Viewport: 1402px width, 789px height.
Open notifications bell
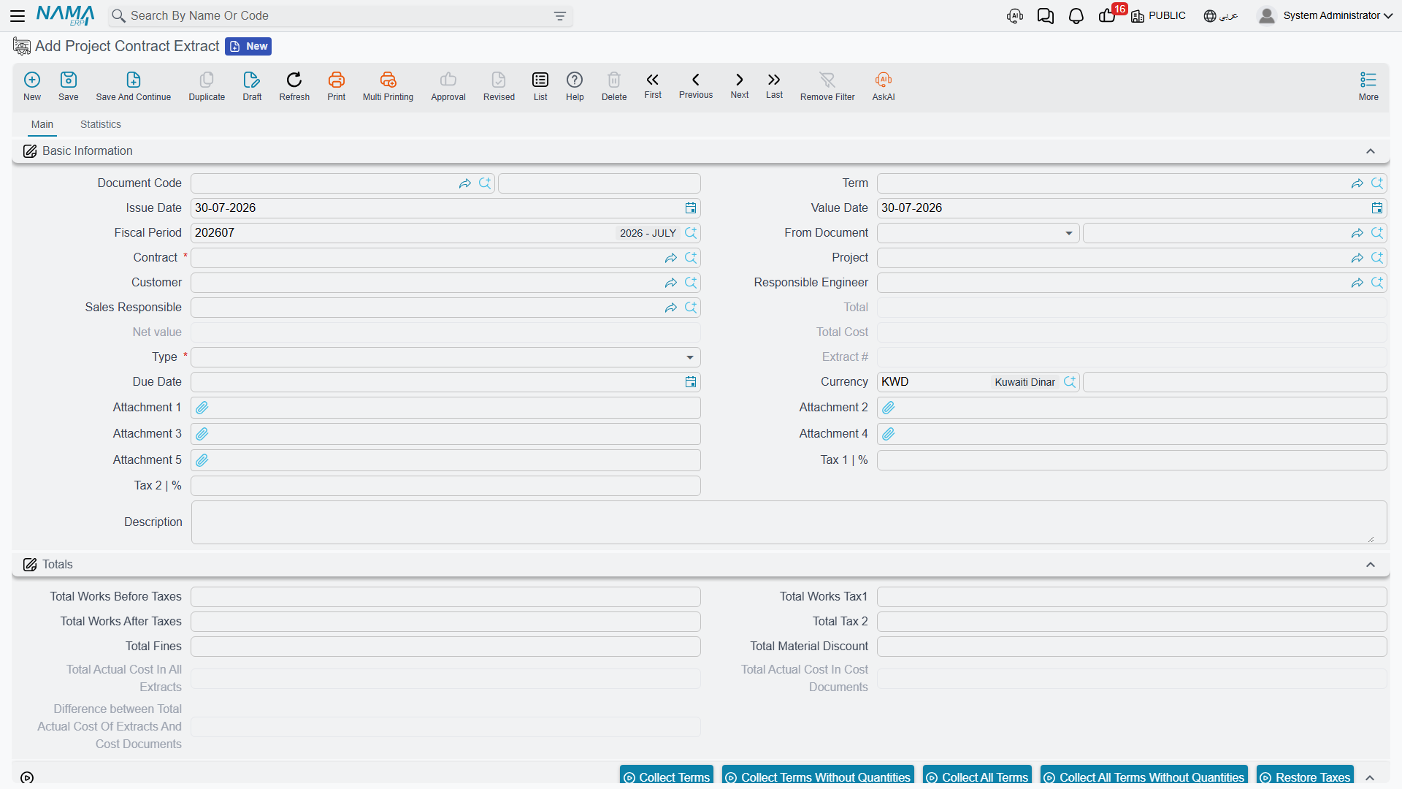[x=1076, y=16]
